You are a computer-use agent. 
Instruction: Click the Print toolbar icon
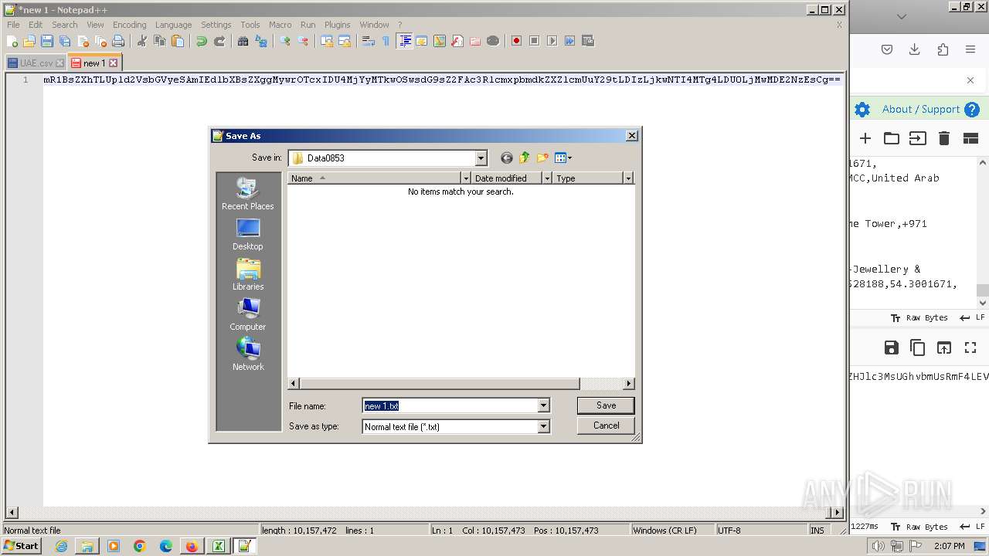tap(118, 41)
